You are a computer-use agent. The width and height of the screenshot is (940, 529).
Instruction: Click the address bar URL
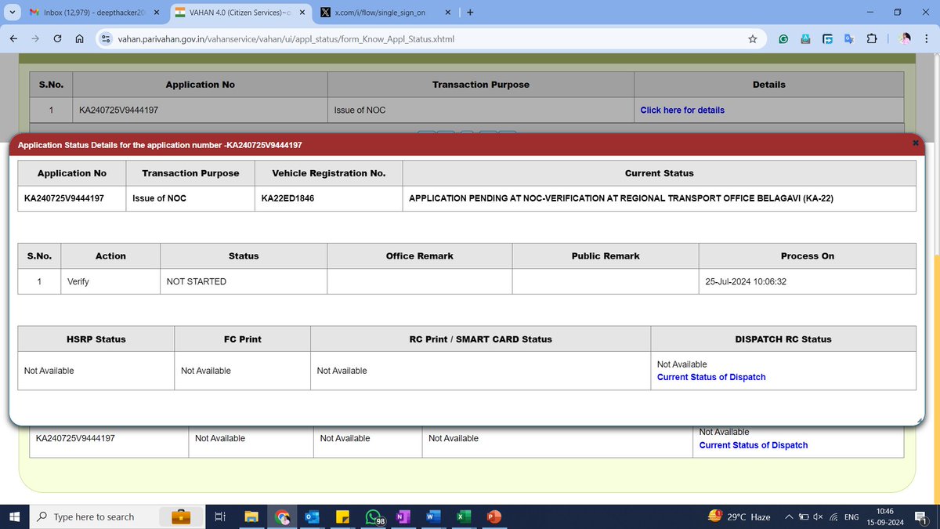[286, 38]
